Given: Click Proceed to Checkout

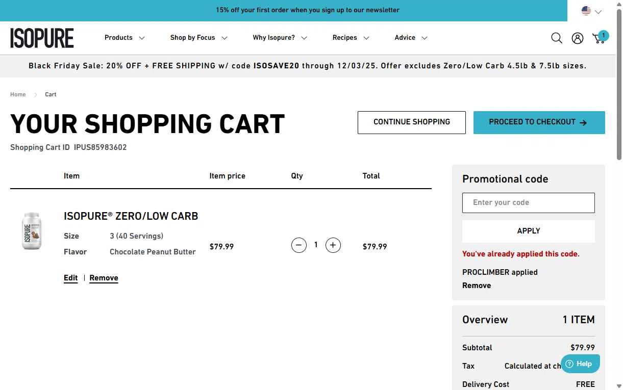Looking at the screenshot, I should 539,122.
